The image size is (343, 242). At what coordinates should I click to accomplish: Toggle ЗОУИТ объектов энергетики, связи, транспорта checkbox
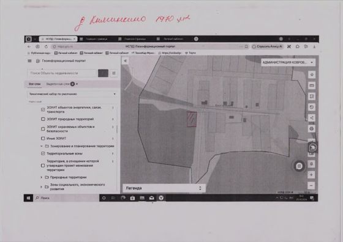(43, 109)
